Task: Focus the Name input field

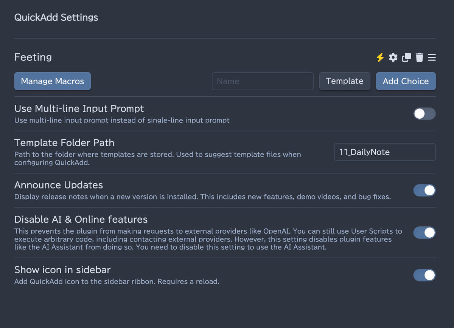Action: [x=263, y=81]
